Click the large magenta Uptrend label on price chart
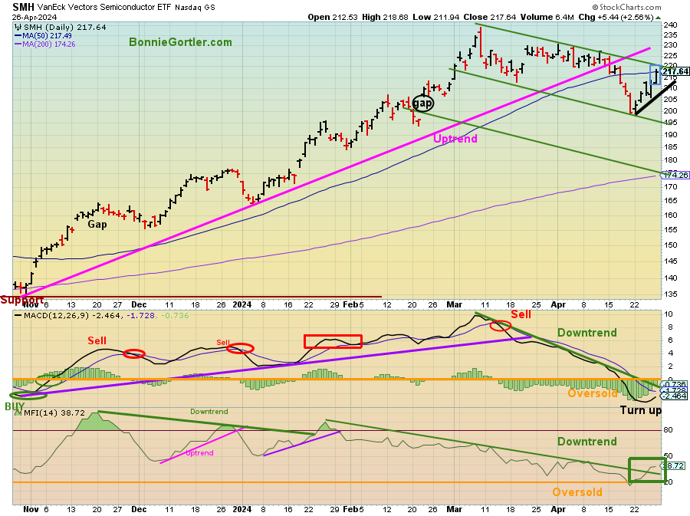 click(x=455, y=139)
